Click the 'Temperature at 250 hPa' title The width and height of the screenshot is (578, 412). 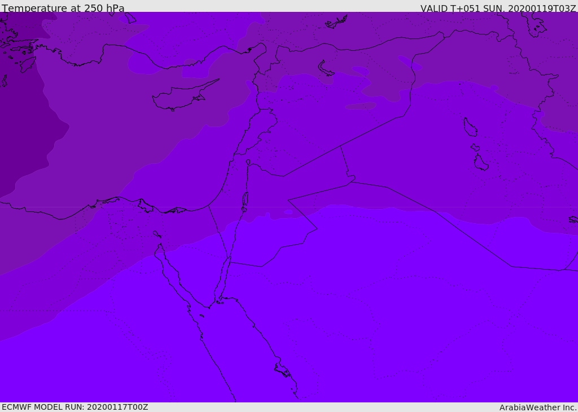63,8
